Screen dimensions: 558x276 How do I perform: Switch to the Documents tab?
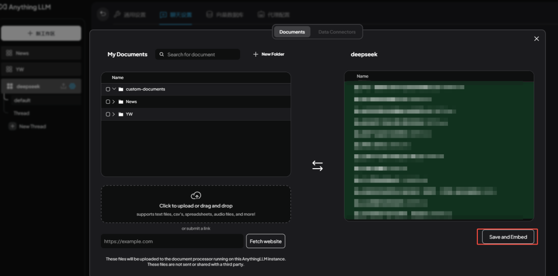pos(292,32)
